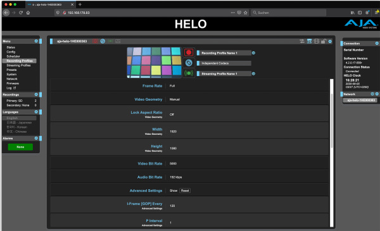This screenshot has height=231, width=380.
Task: Click the AJA logo
Action: coord(361,23)
